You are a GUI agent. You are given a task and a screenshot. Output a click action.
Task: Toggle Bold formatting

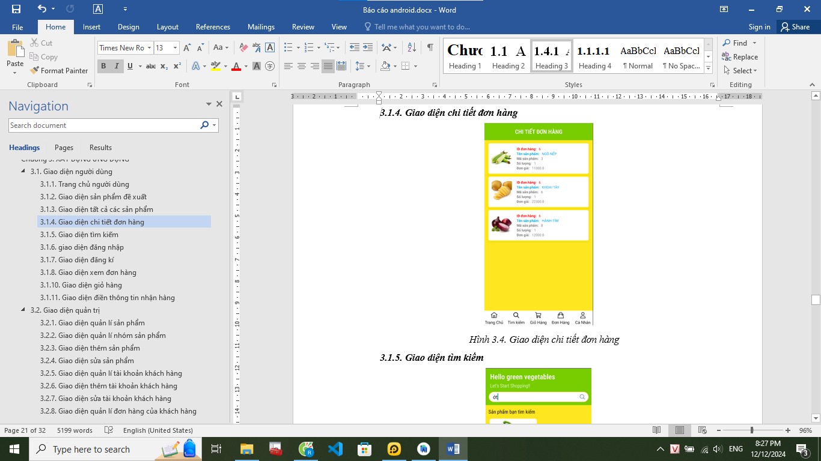pos(103,66)
